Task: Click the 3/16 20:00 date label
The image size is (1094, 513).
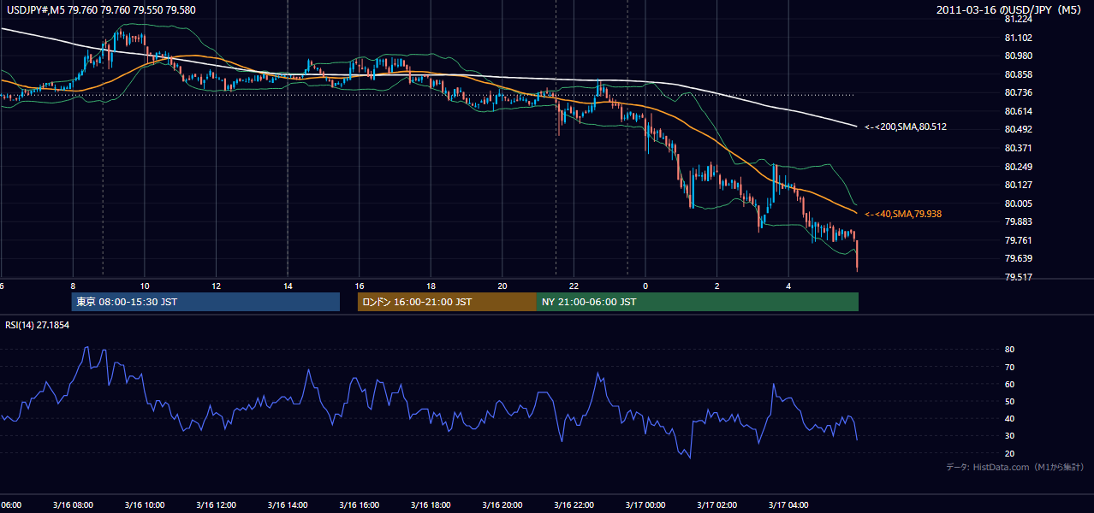Action: click(x=502, y=504)
